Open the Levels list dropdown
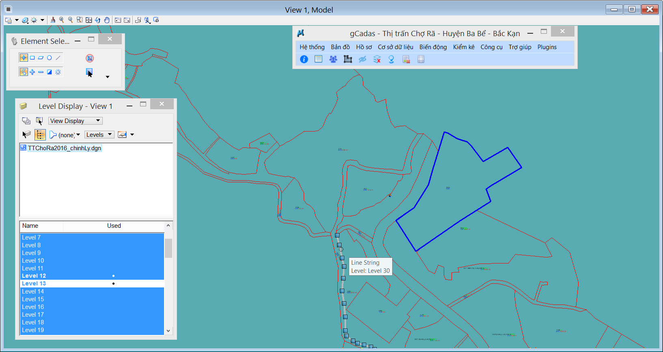The height and width of the screenshot is (352, 663). coord(99,135)
